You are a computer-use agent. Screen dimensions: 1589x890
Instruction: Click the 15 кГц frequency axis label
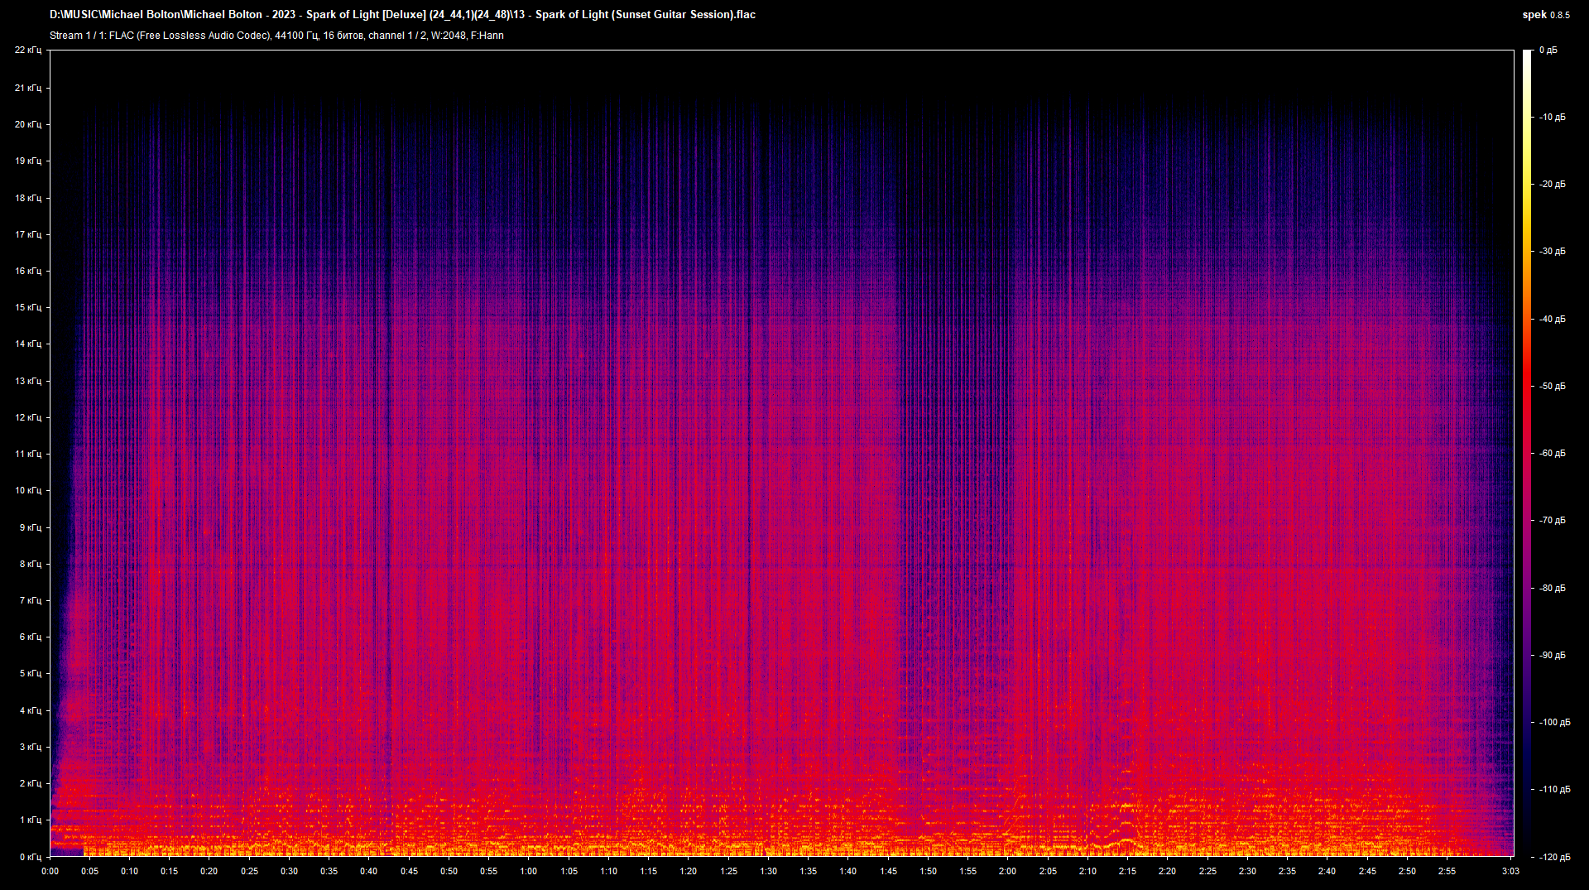coord(28,307)
